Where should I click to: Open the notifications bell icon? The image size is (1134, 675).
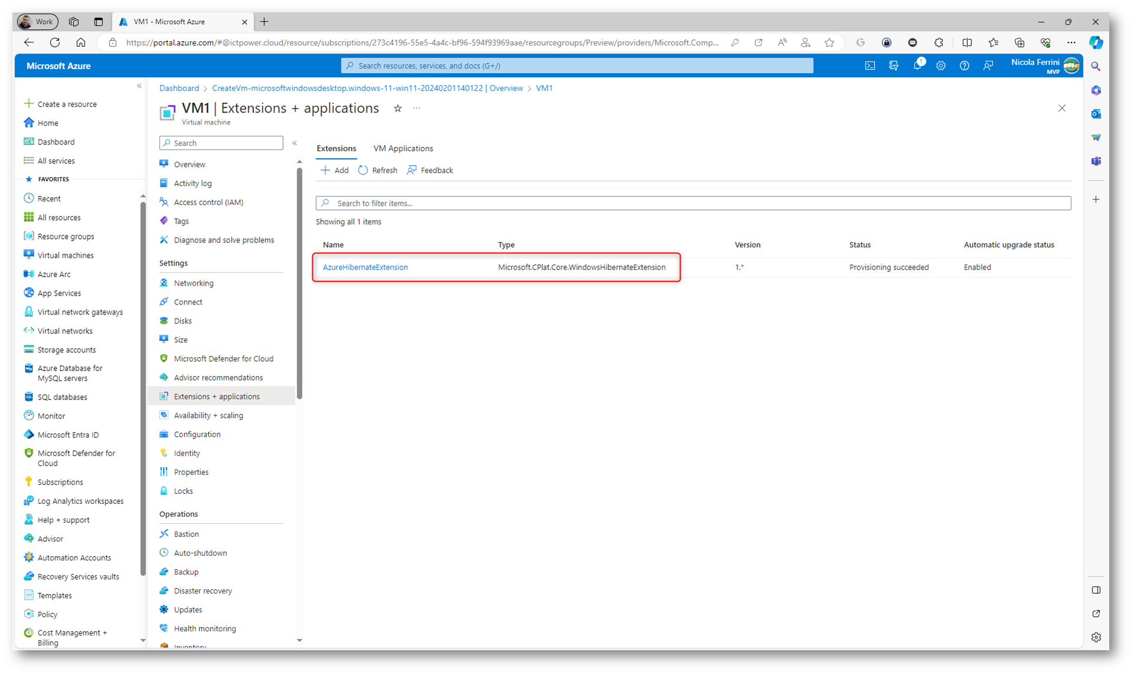(917, 66)
